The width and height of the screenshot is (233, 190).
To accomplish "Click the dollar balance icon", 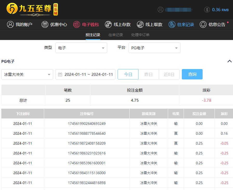I will click(x=207, y=10).
